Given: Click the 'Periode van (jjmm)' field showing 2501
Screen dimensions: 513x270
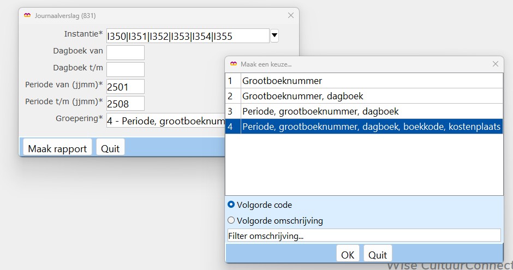Looking at the screenshot, I should tap(126, 87).
